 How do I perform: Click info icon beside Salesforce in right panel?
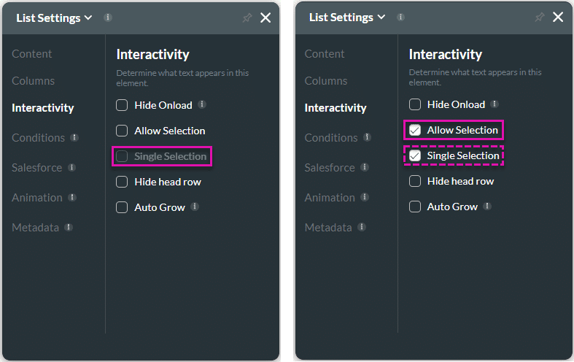(365, 167)
